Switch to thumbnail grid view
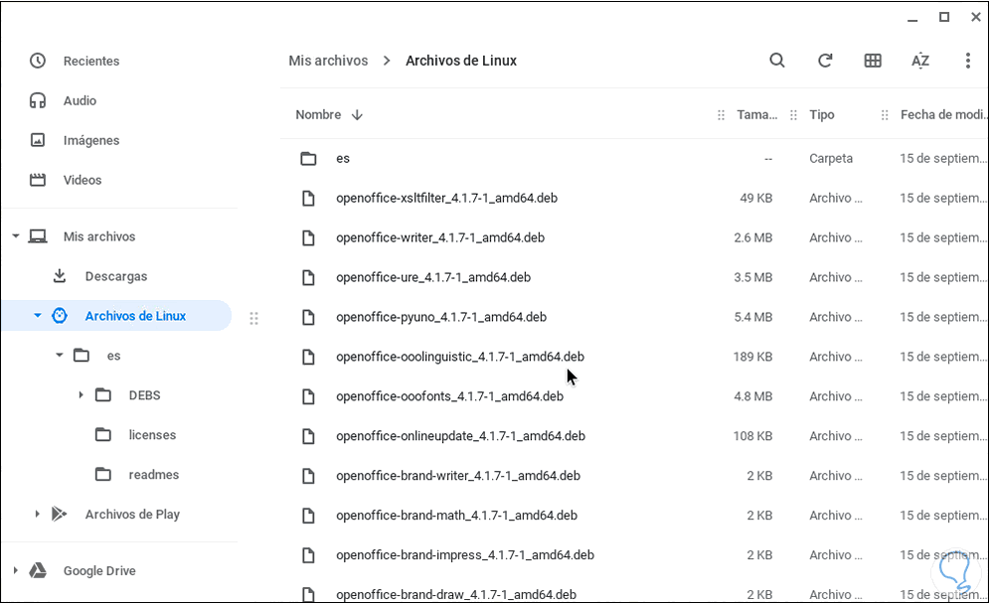This screenshot has height=604, width=989. click(873, 61)
